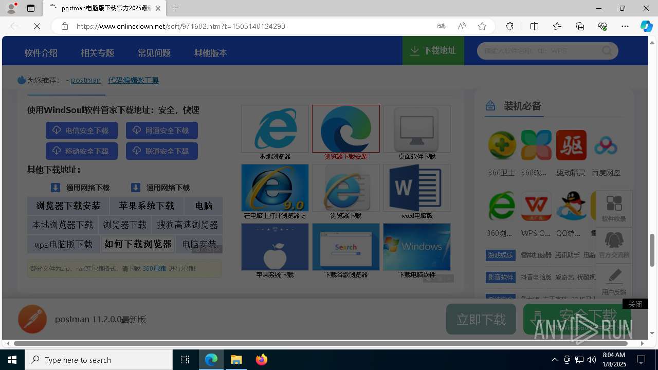Click the translate page icon
The height and width of the screenshot is (370, 658).
(x=441, y=26)
